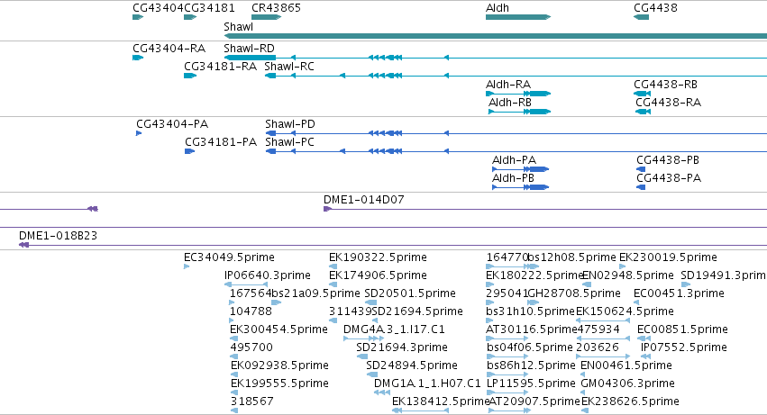Select EST label EC00851.5prime

pyautogui.click(x=682, y=330)
